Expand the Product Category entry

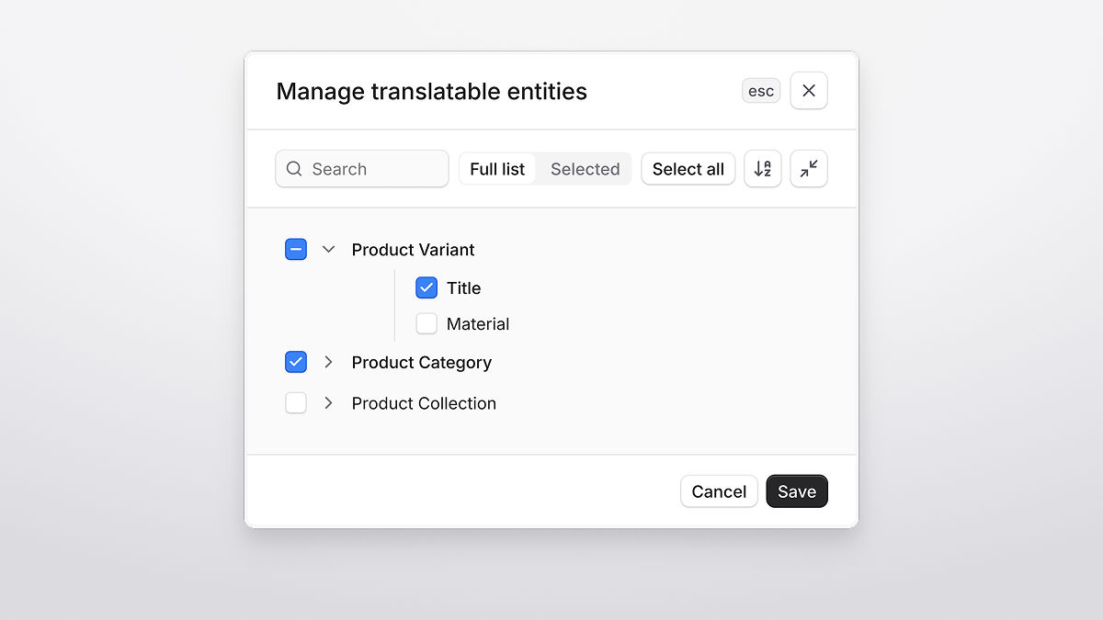tap(328, 362)
